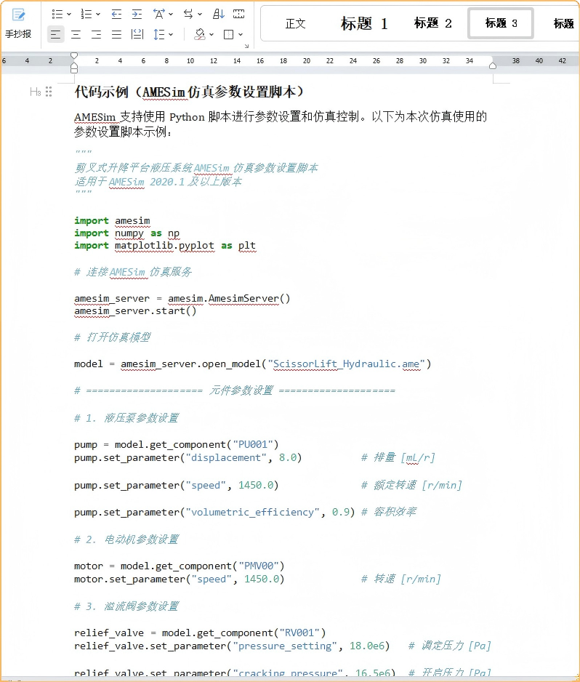This screenshot has height=682, width=580.
Task: Center align the paragraph
Action: [76, 34]
